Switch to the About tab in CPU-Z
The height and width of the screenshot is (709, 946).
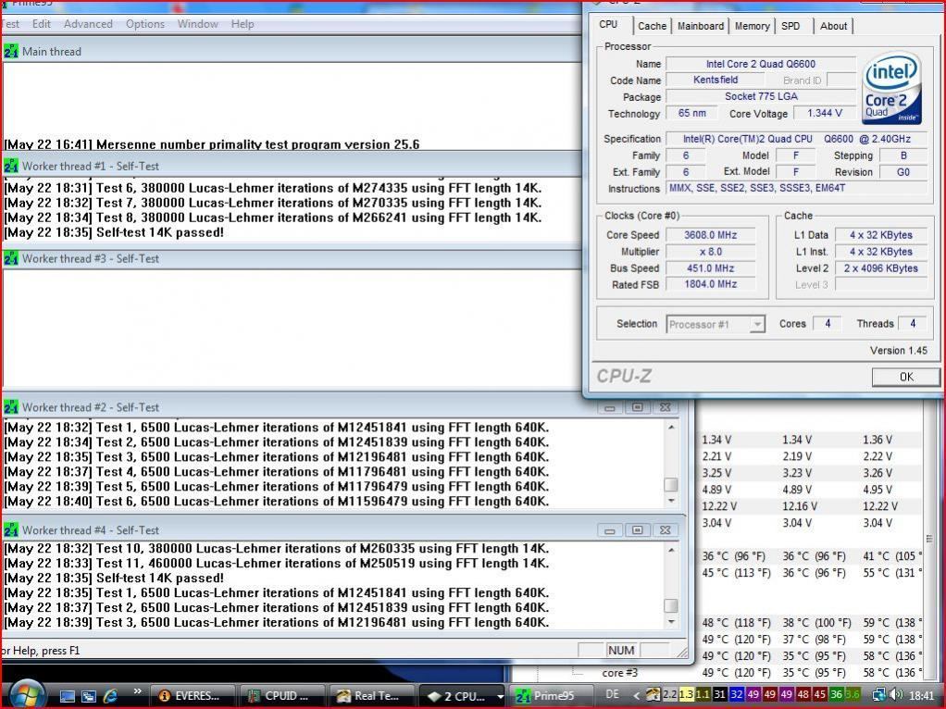pyautogui.click(x=834, y=26)
